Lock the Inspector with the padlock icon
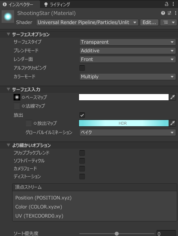178x236 pixels. tap(167, 4)
